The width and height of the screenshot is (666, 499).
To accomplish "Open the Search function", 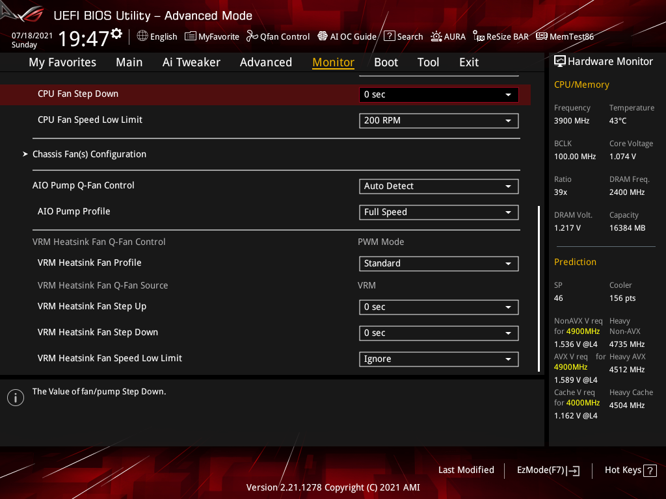I will (x=403, y=36).
